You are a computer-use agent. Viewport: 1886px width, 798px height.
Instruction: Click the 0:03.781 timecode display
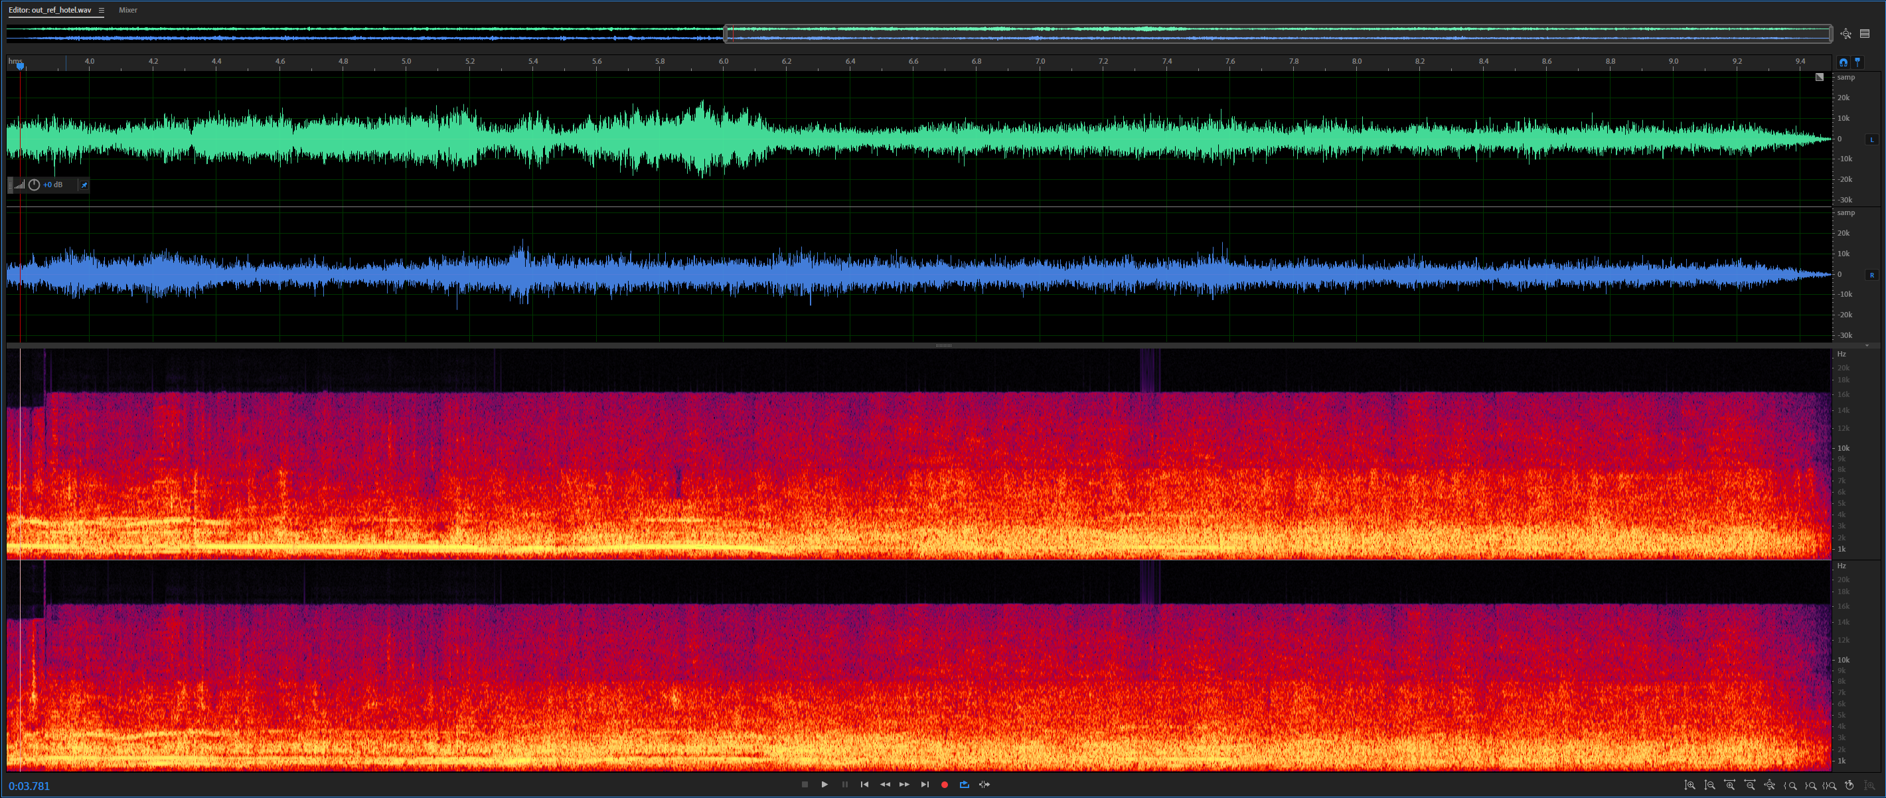click(29, 786)
